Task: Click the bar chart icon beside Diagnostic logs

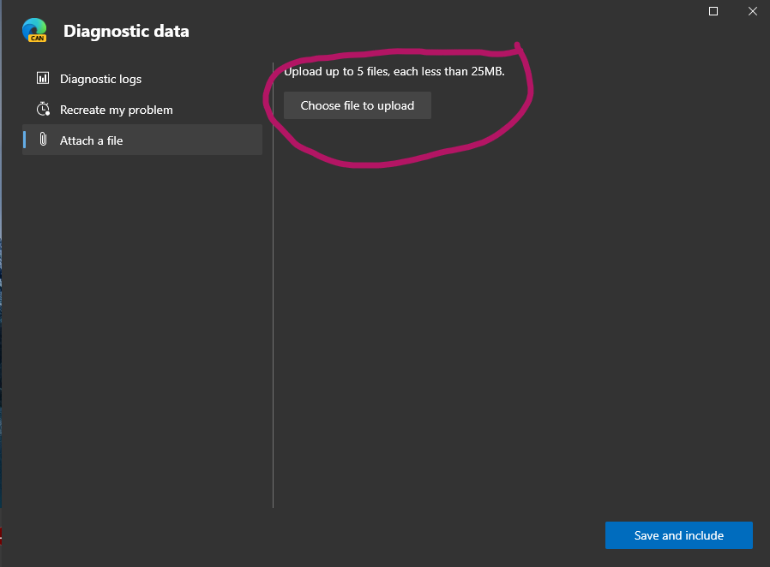Action: (x=43, y=79)
